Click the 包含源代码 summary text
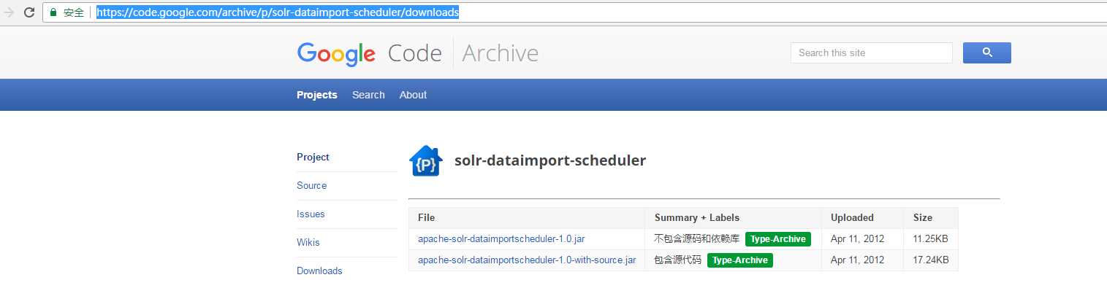The width and height of the screenshot is (1107, 307). click(677, 260)
